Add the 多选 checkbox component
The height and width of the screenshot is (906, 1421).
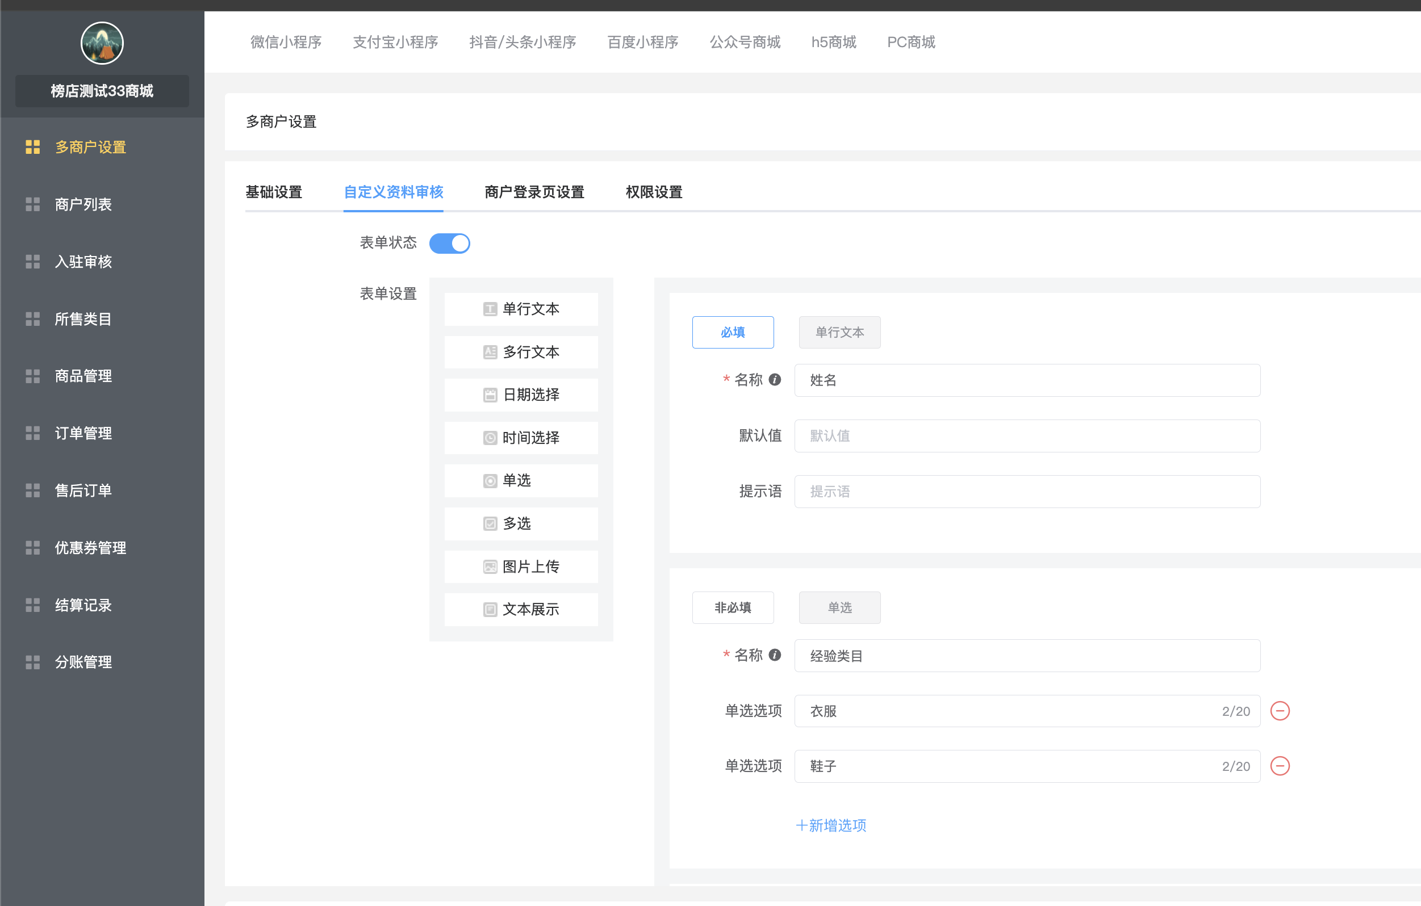521,523
